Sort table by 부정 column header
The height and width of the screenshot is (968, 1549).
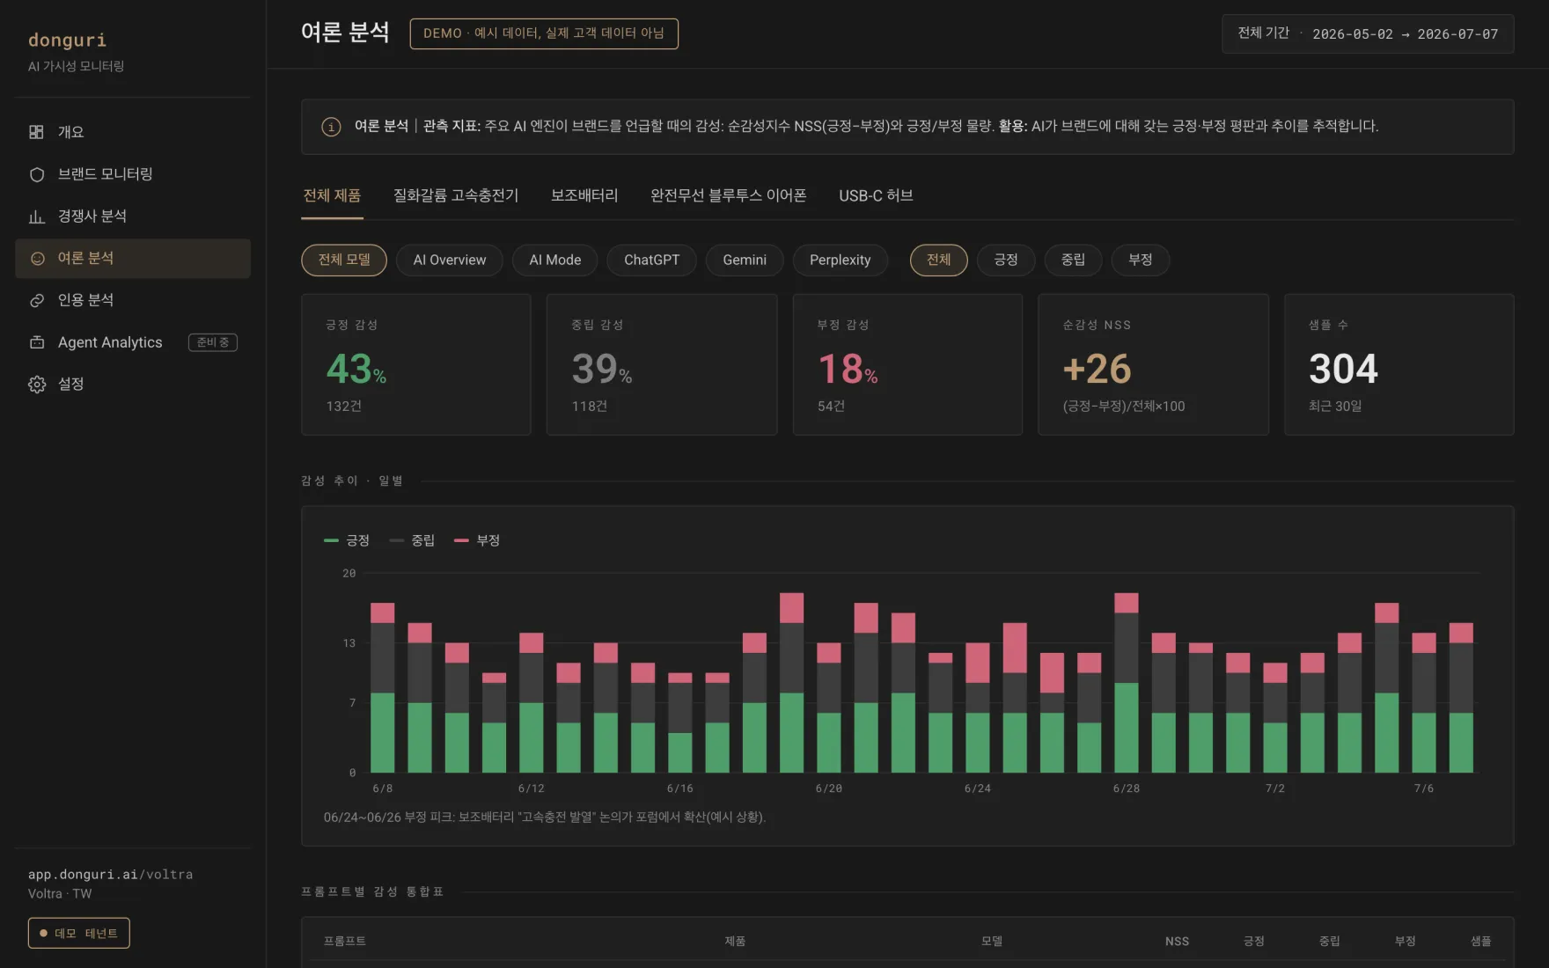click(1406, 942)
